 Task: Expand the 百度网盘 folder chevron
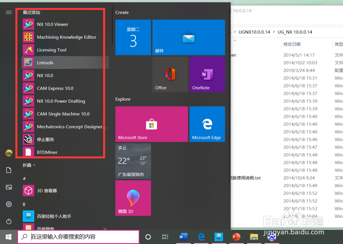tap(105, 229)
